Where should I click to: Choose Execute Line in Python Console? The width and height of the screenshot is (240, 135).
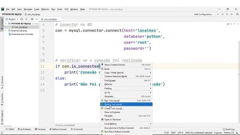click(126, 128)
